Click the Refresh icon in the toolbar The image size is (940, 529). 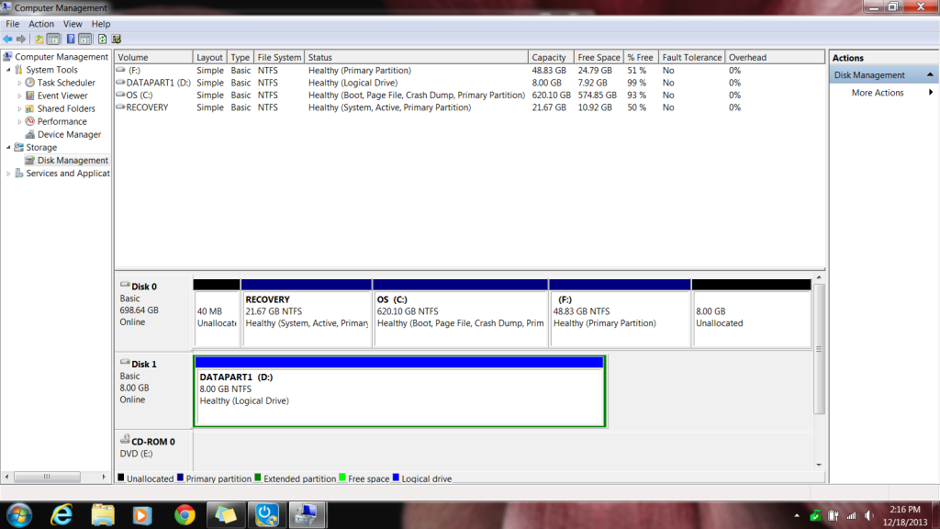101,39
